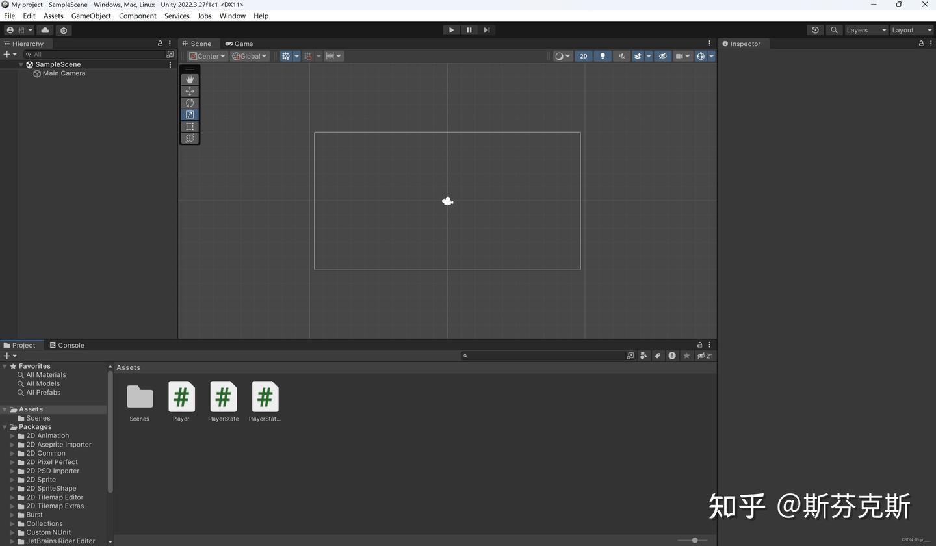Open the Layout dropdown
This screenshot has height=546, width=936.
(x=910, y=30)
